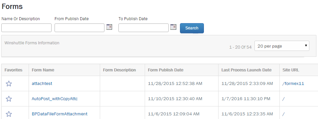This screenshot has width=318, height=119.
Task: Open the attachtest form link
Action: click(x=42, y=84)
